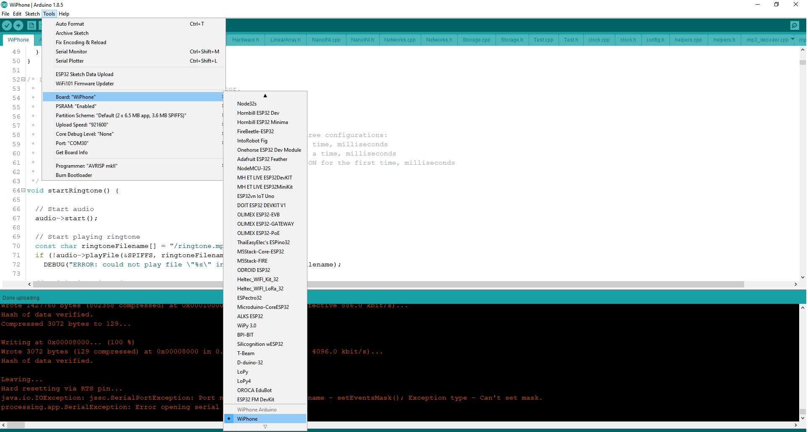Click the Arduino logo in the title bar
The height and width of the screenshot is (432, 808).
pyautogui.click(x=4, y=5)
